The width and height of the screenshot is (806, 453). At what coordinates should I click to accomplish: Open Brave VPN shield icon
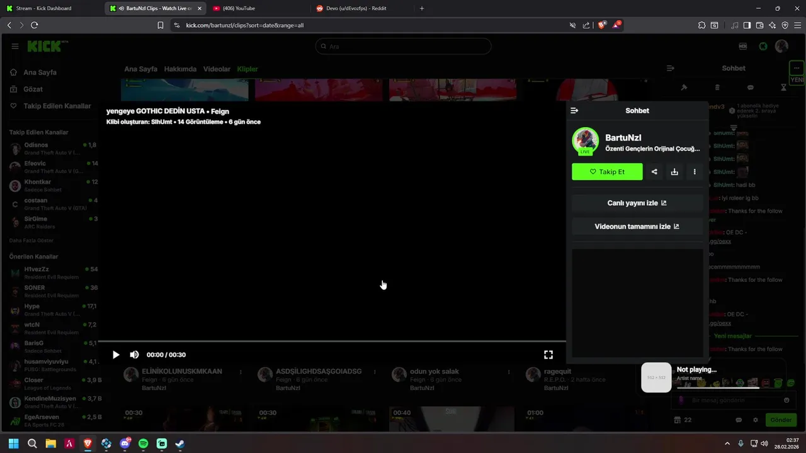[785, 25]
